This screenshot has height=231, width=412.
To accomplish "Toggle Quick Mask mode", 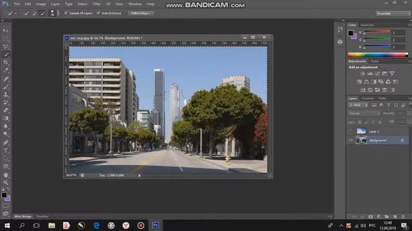I will 6,205.
